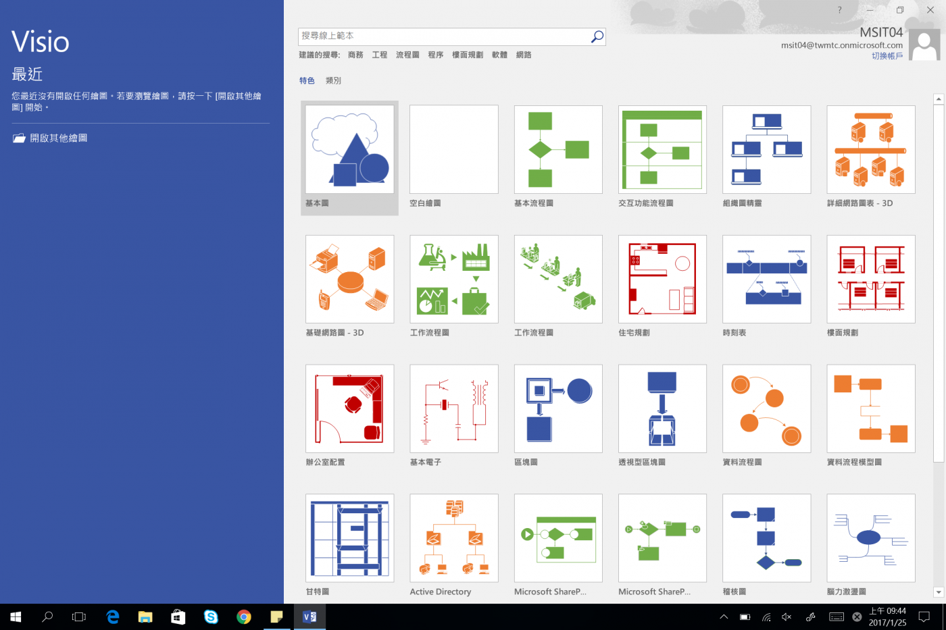The height and width of the screenshot is (630, 946).
Task: Click the template list scroll down arrow
Action: pyautogui.click(x=939, y=592)
